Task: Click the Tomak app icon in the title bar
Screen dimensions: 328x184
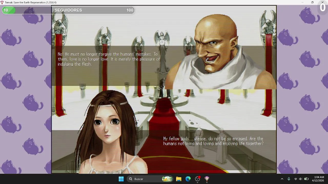Action: coord(2,2)
